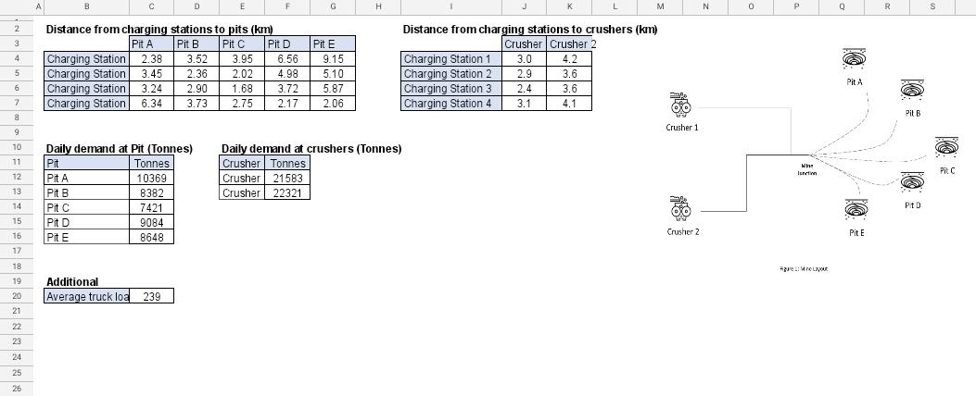Select crusher demand value 22321
The width and height of the screenshot is (976, 396).
click(x=287, y=192)
